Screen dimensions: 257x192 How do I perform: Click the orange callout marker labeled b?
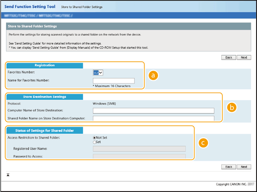(x=232, y=108)
